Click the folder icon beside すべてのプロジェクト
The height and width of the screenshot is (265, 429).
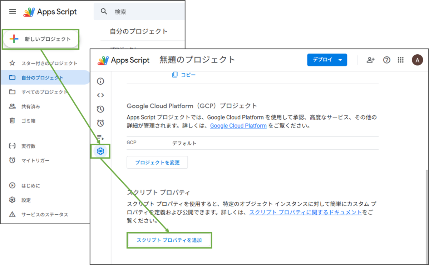click(13, 92)
